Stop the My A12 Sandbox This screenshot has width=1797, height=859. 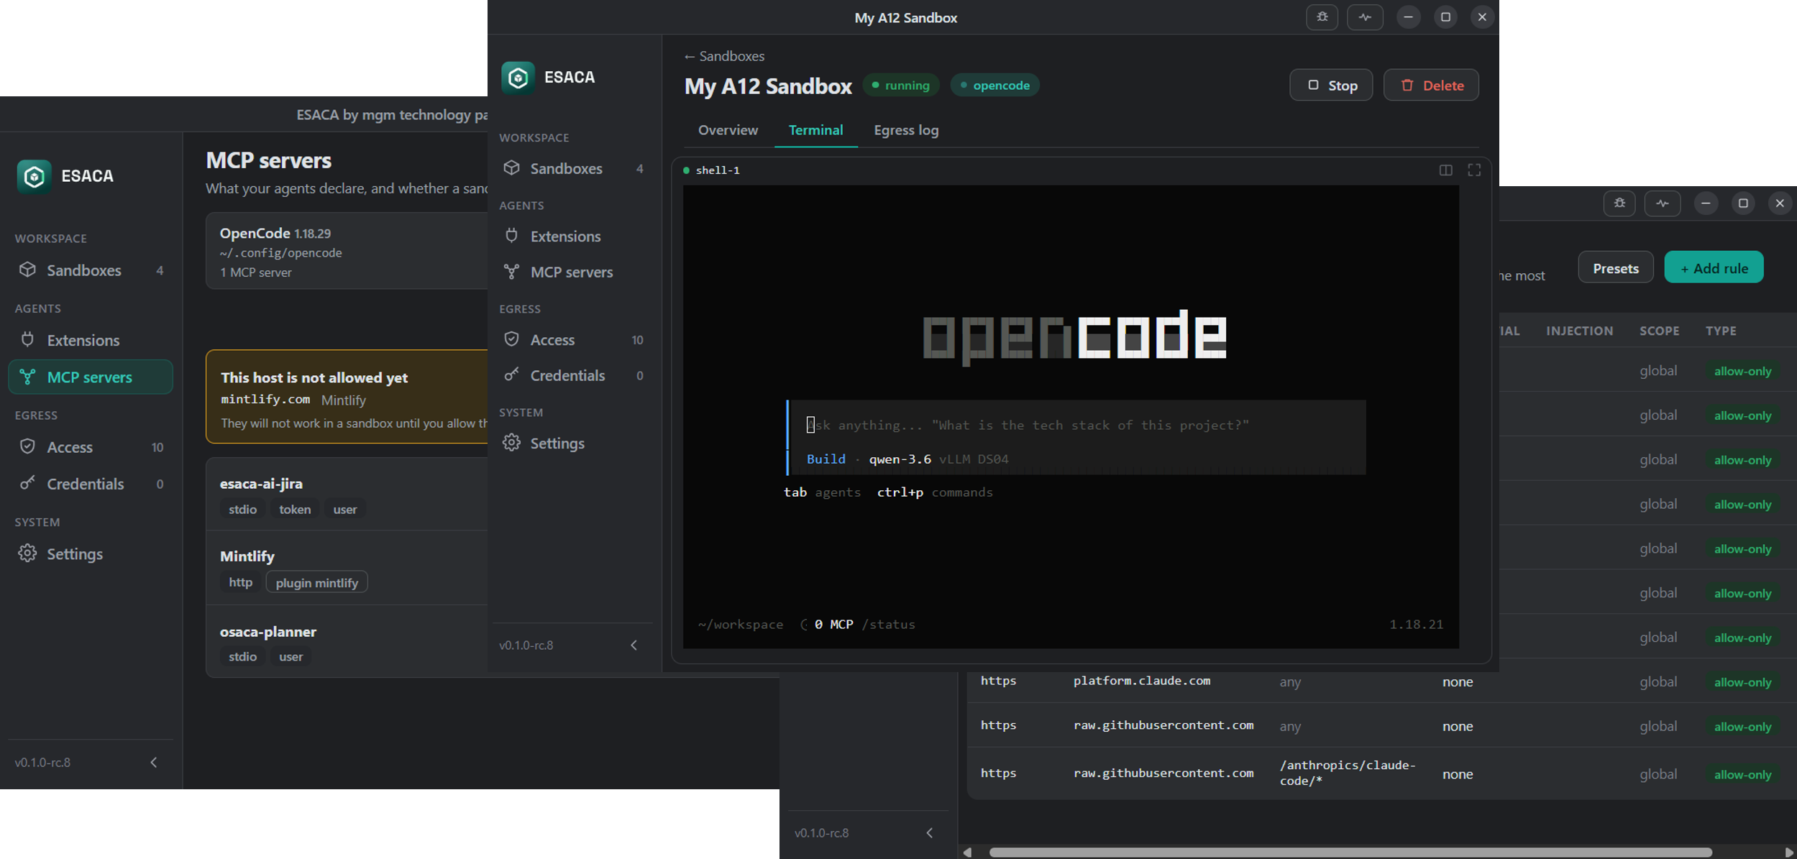point(1331,85)
